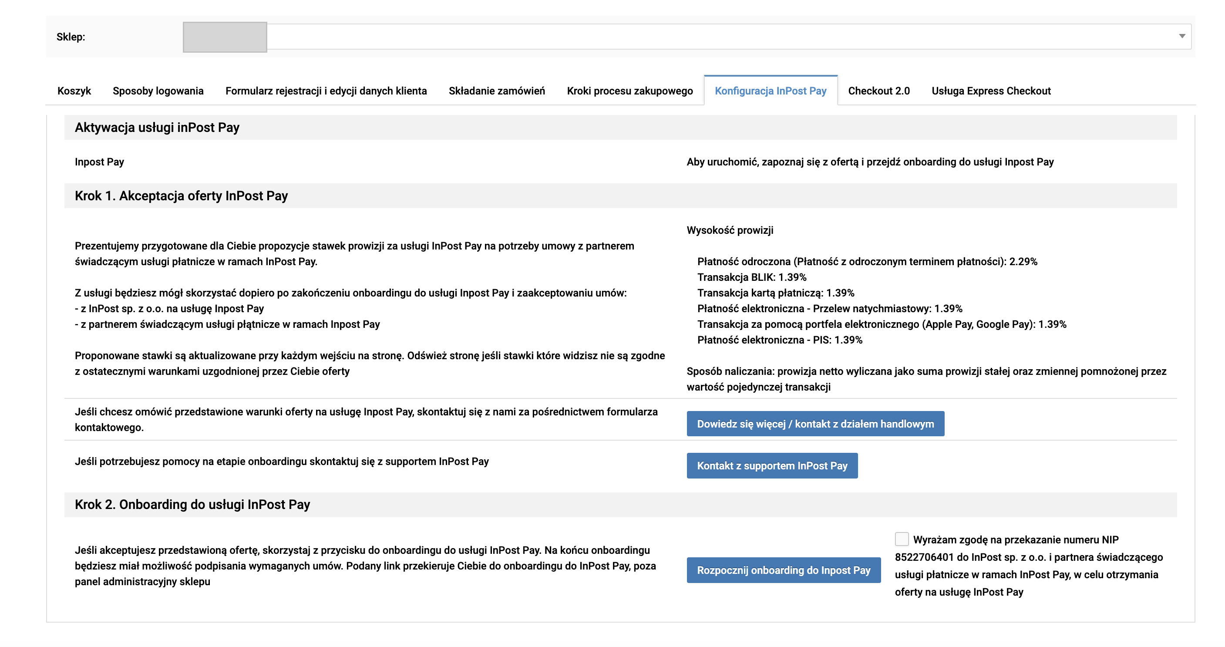Click the grey placeholder in the Sklep field
This screenshot has height=647, width=1225.
(225, 37)
